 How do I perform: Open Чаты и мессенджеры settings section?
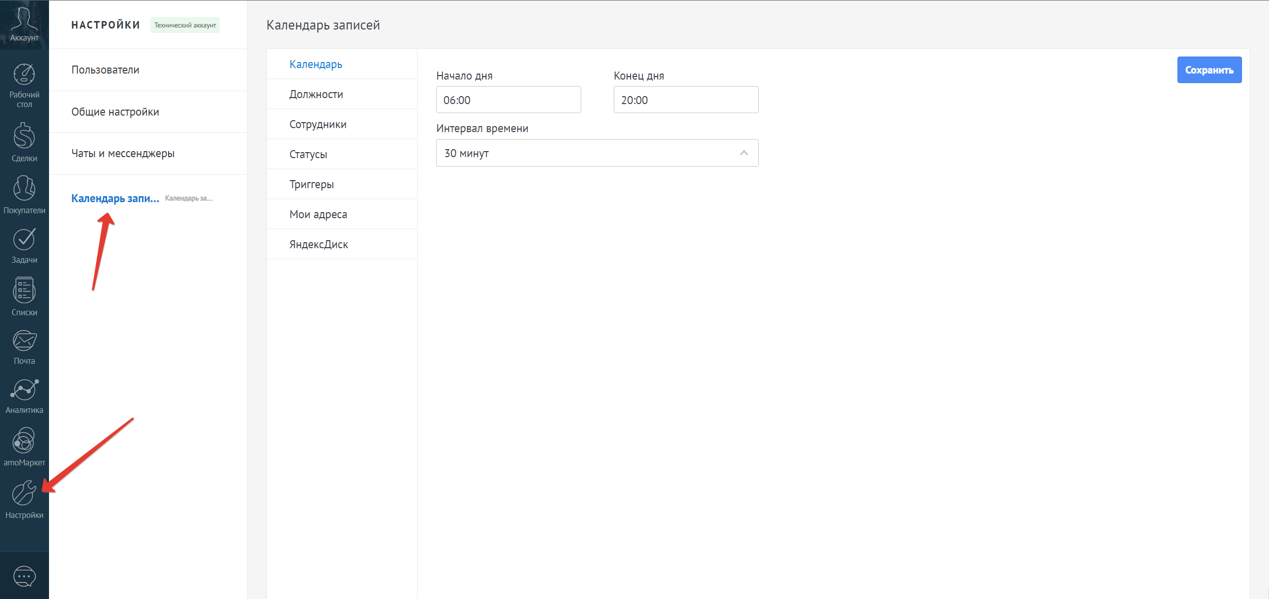123,154
